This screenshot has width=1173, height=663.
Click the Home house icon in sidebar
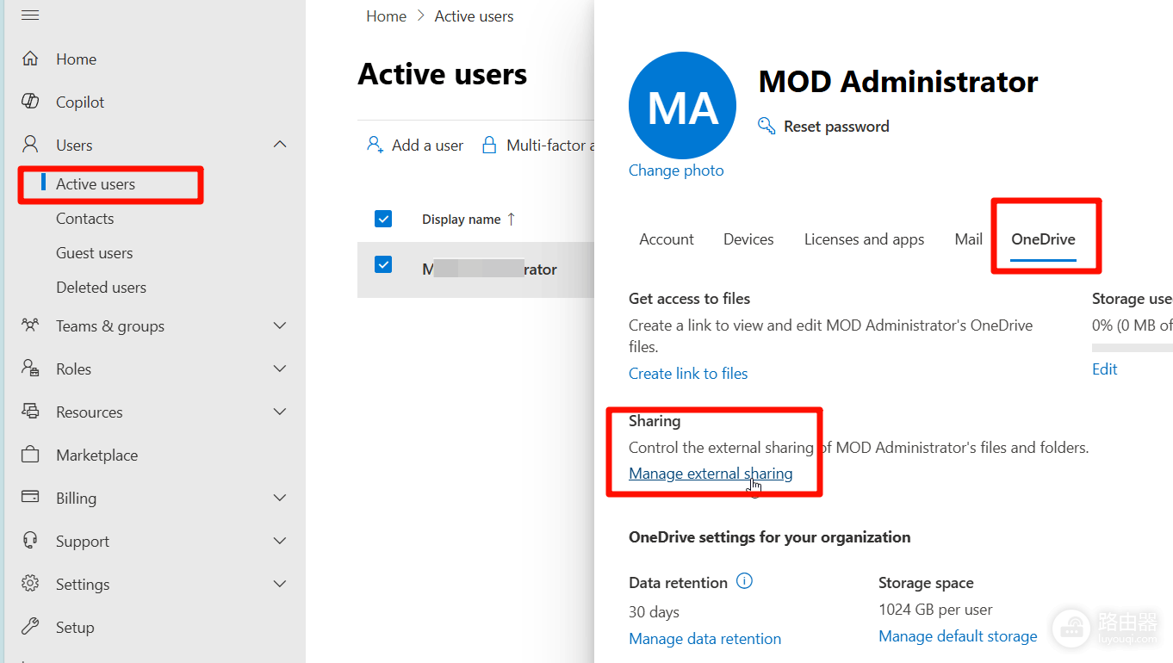[30, 59]
